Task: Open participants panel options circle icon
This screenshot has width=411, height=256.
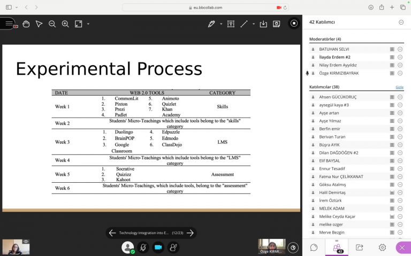Action: 401,22
